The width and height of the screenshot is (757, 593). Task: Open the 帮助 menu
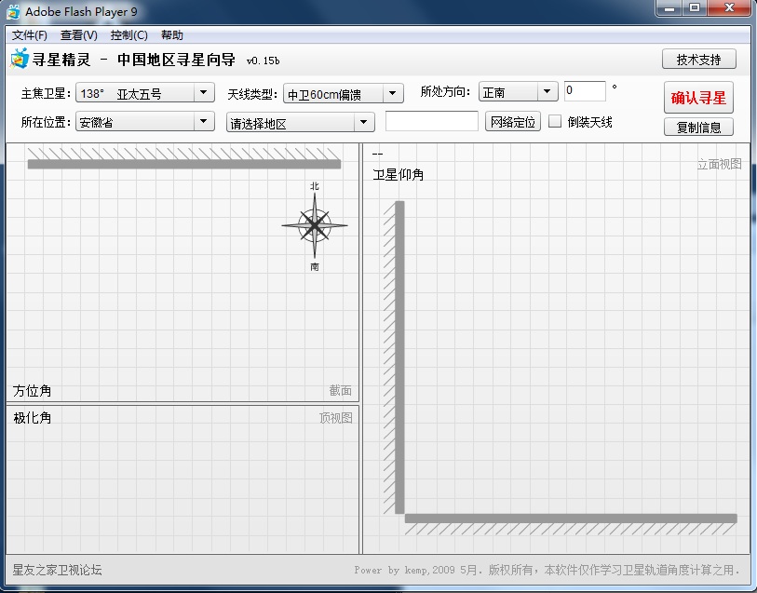(x=172, y=35)
